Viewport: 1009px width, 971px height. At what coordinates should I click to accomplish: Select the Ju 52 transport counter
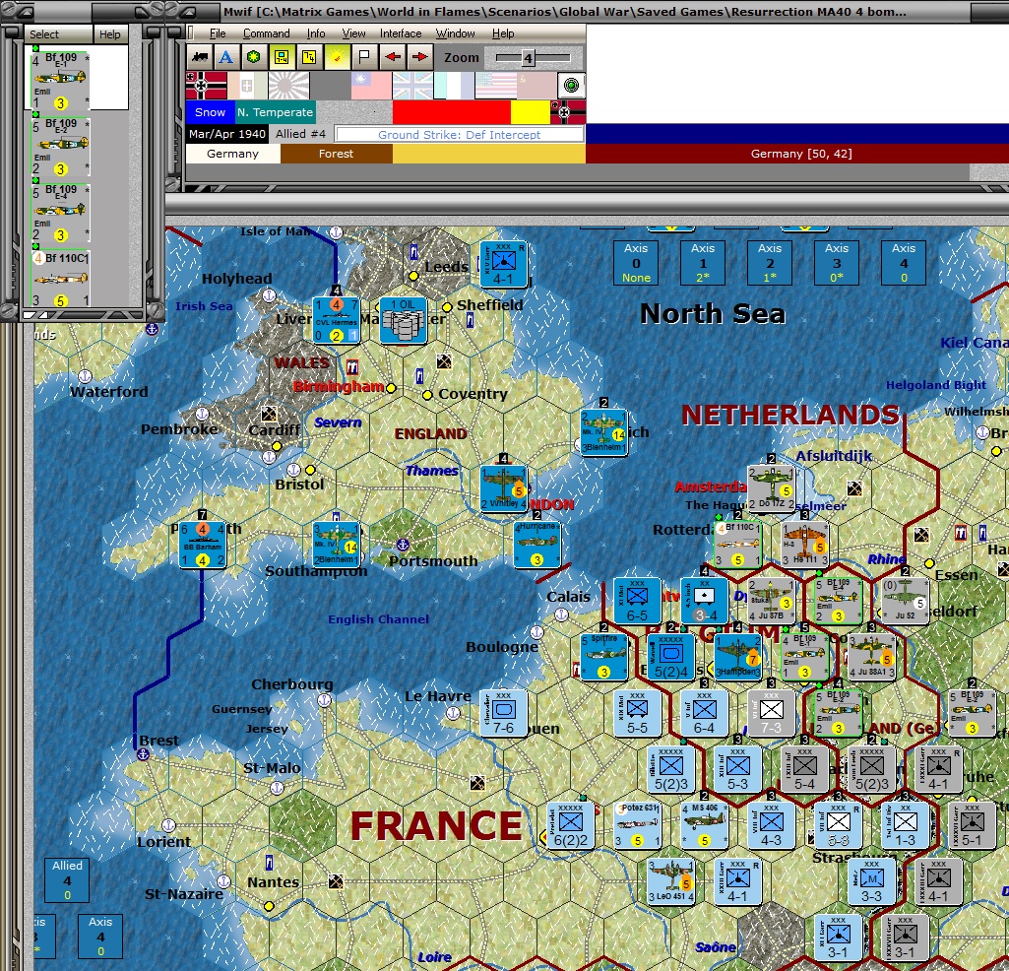[x=905, y=601]
